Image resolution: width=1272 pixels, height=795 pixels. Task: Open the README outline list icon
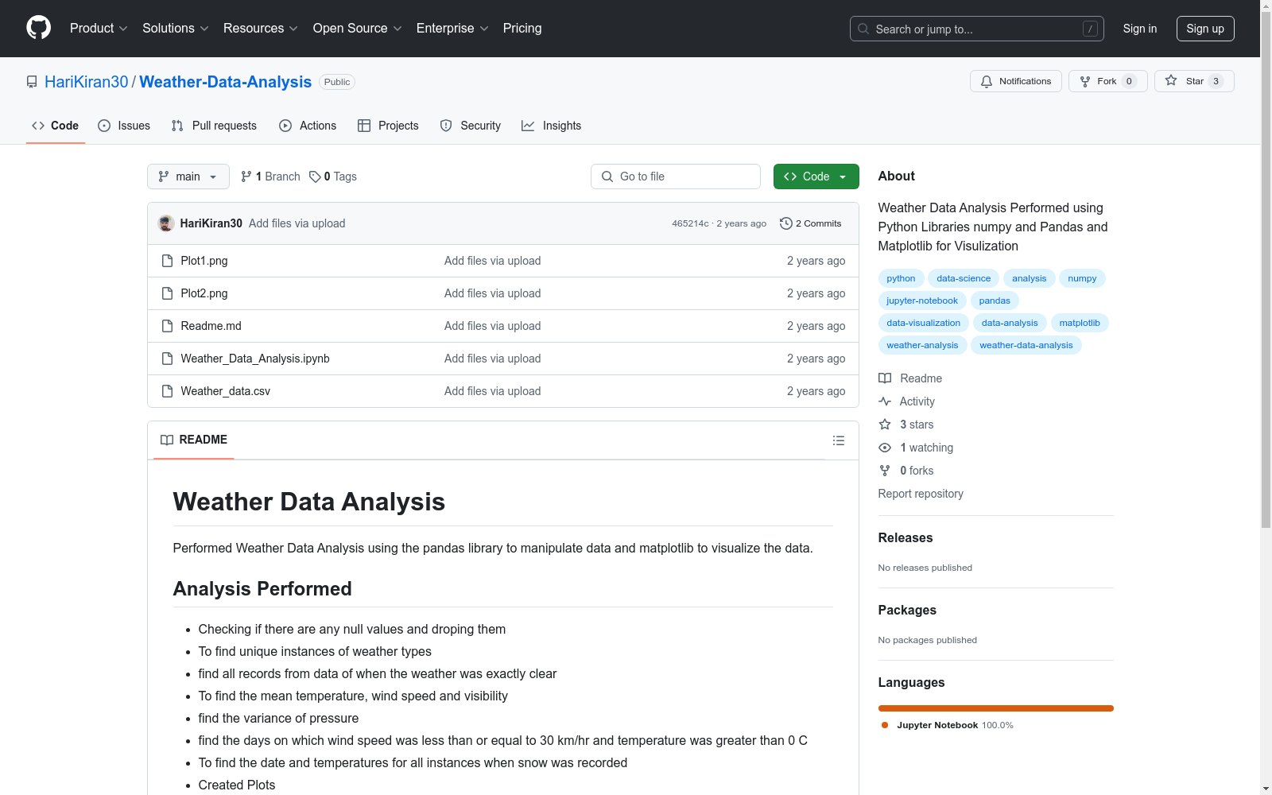pyautogui.click(x=839, y=440)
